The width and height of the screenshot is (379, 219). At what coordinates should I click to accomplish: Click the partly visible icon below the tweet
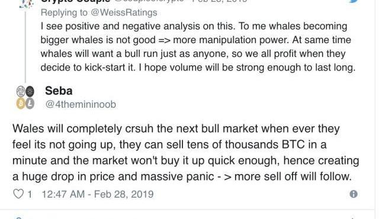point(19,218)
